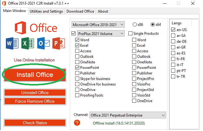
Task: Switch to the Utilities and Settings tab
Action: coord(46,11)
